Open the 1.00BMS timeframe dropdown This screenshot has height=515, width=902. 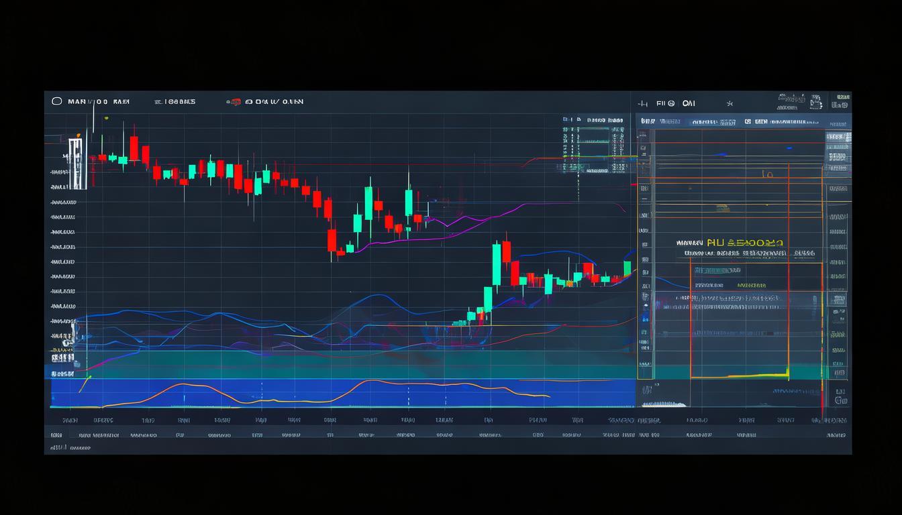tap(176, 101)
